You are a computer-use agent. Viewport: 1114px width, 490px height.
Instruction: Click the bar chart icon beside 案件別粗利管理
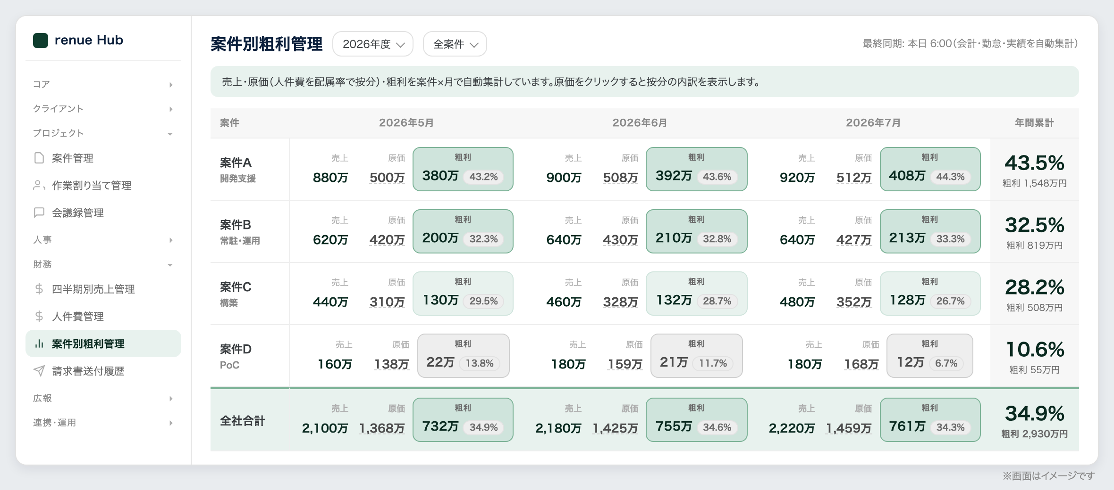(x=39, y=343)
